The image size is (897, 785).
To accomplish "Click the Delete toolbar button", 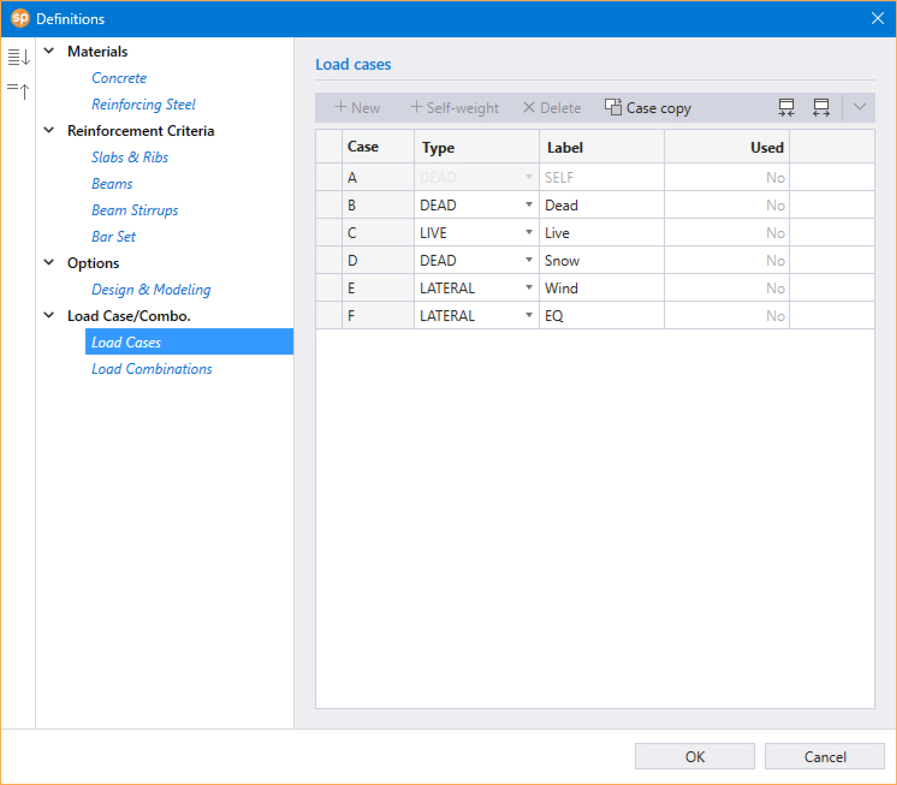I will tap(552, 108).
